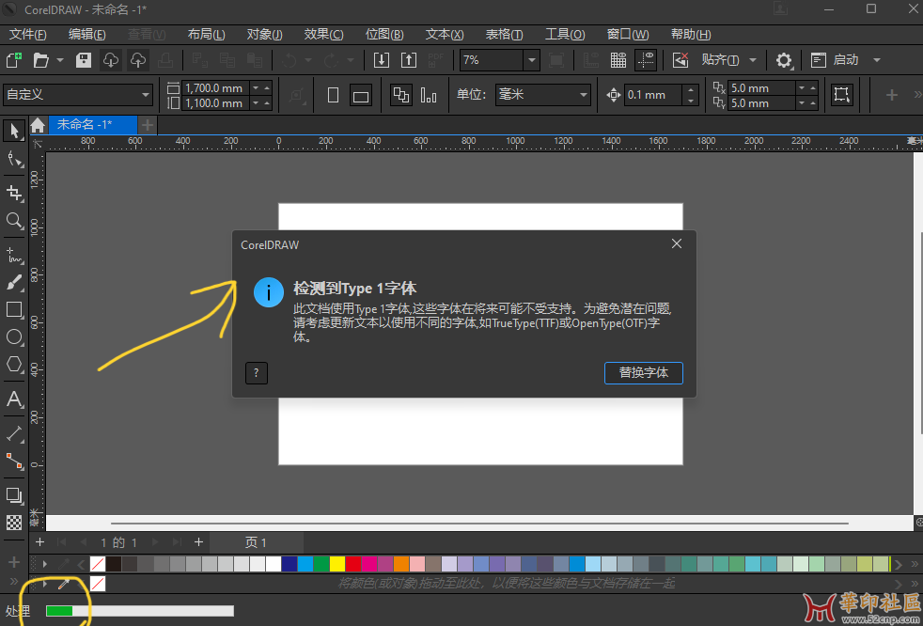Screen dimensions: 923x626
Task: Start a new document tab with plus
Action: tap(148, 125)
